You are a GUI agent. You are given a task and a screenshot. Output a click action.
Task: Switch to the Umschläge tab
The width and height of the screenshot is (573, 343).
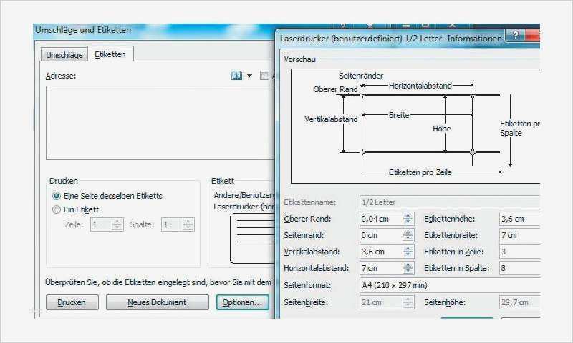[64, 55]
